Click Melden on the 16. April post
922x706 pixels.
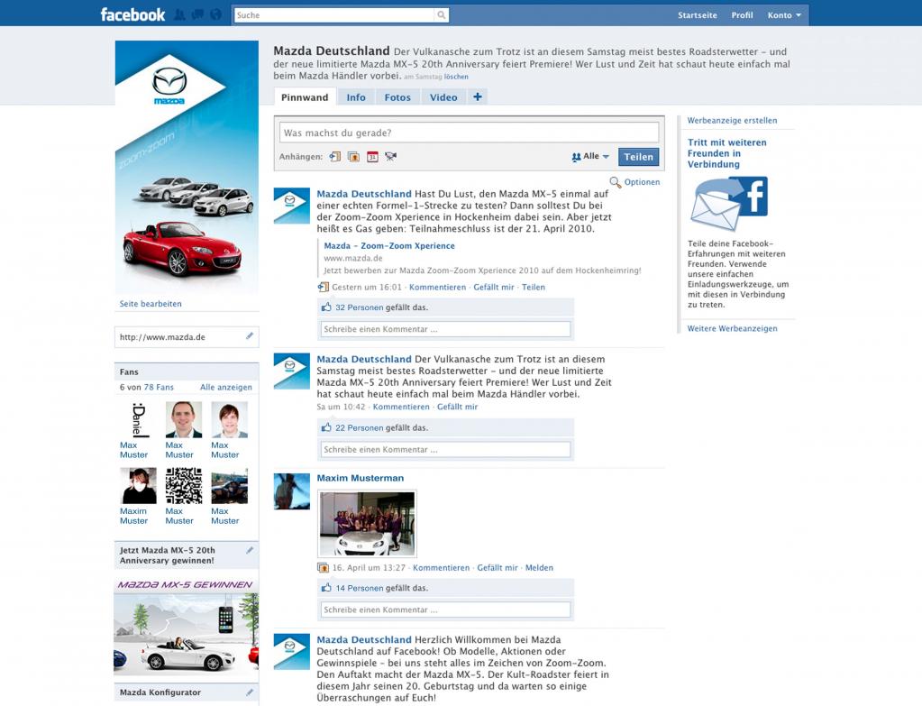[539, 568]
